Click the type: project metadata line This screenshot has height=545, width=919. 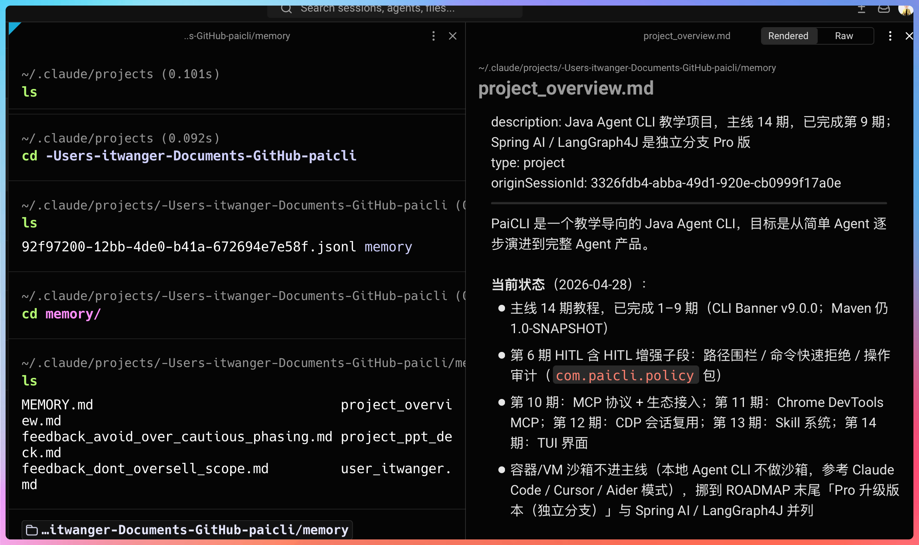(528, 163)
